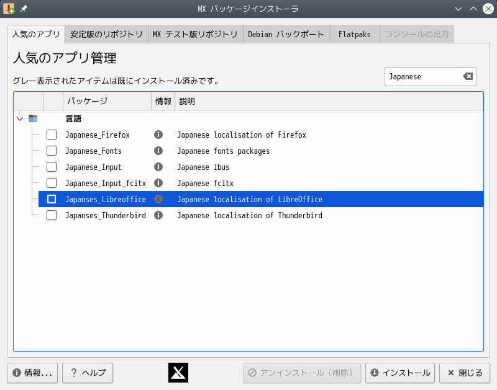Sort by the パッケージ column header
Screen dimensions: 497x390
coord(107,101)
